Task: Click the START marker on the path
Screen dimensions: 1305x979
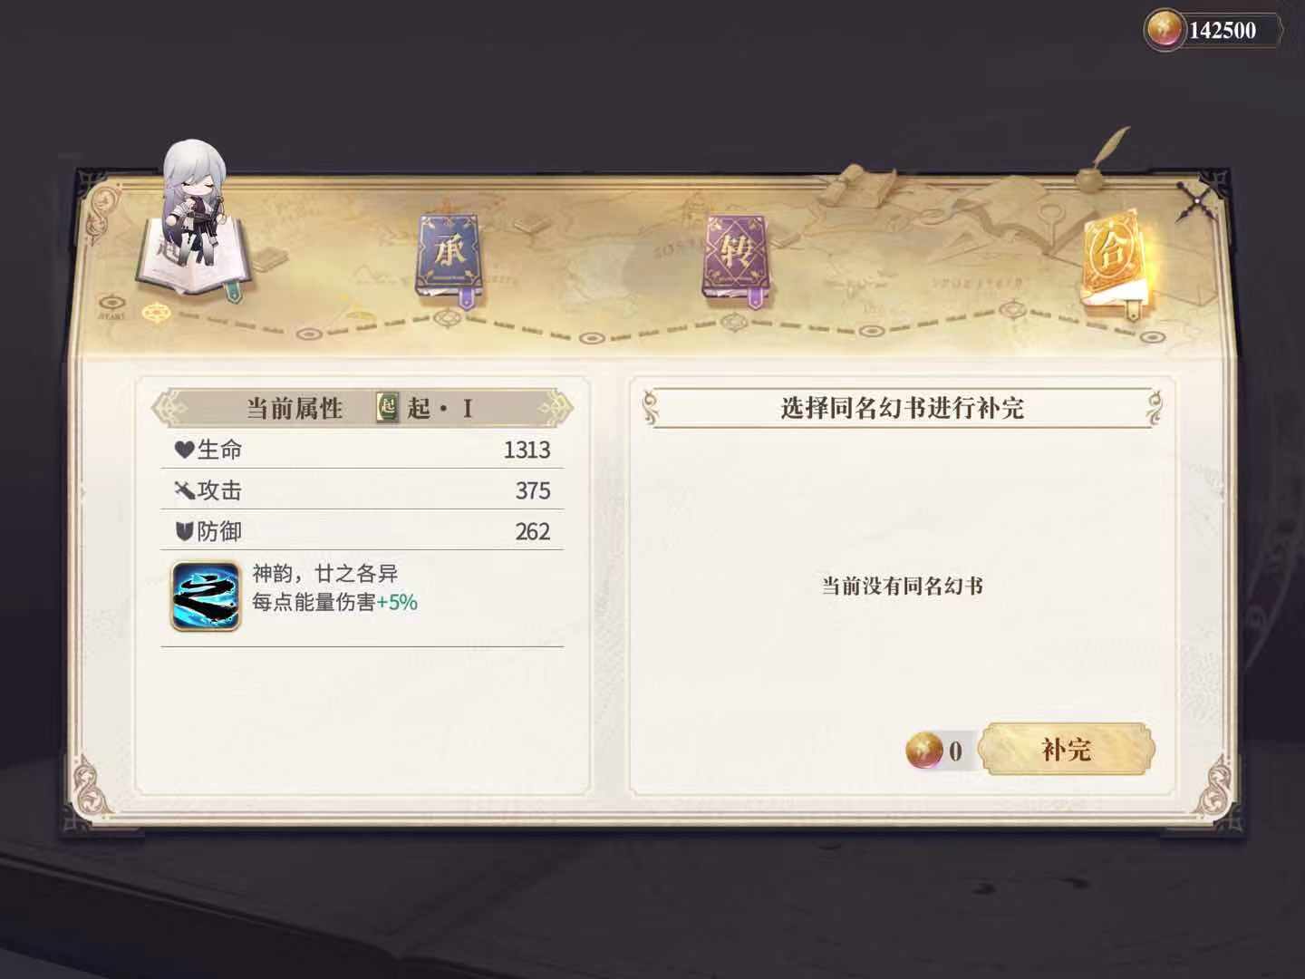Action: click(112, 305)
